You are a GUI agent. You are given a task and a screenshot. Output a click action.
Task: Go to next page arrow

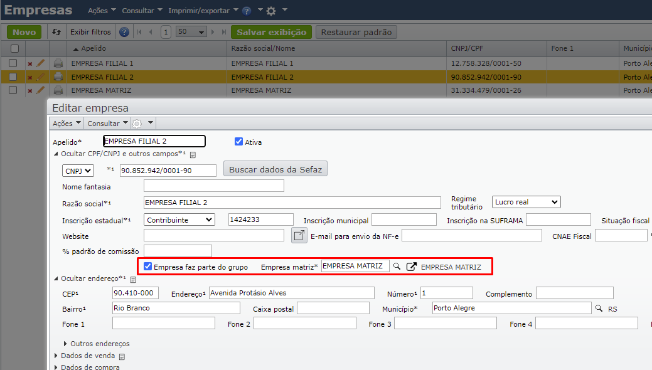(213, 32)
